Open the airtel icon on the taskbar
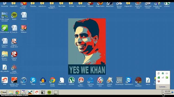 click(x=36, y=92)
